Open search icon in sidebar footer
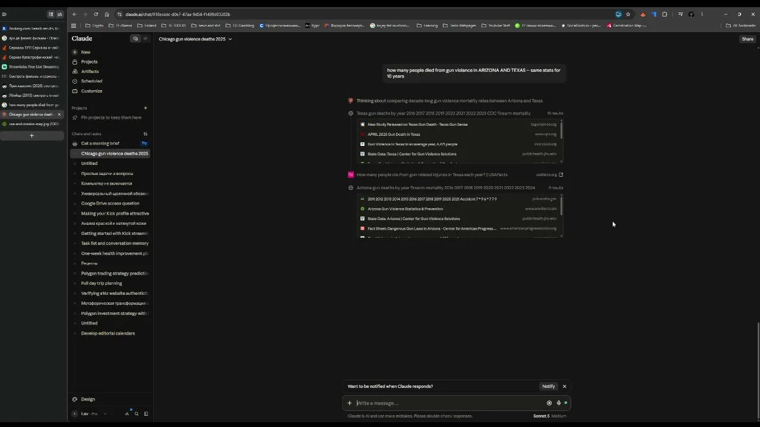This screenshot has width=760, height=427. point(137,413)
